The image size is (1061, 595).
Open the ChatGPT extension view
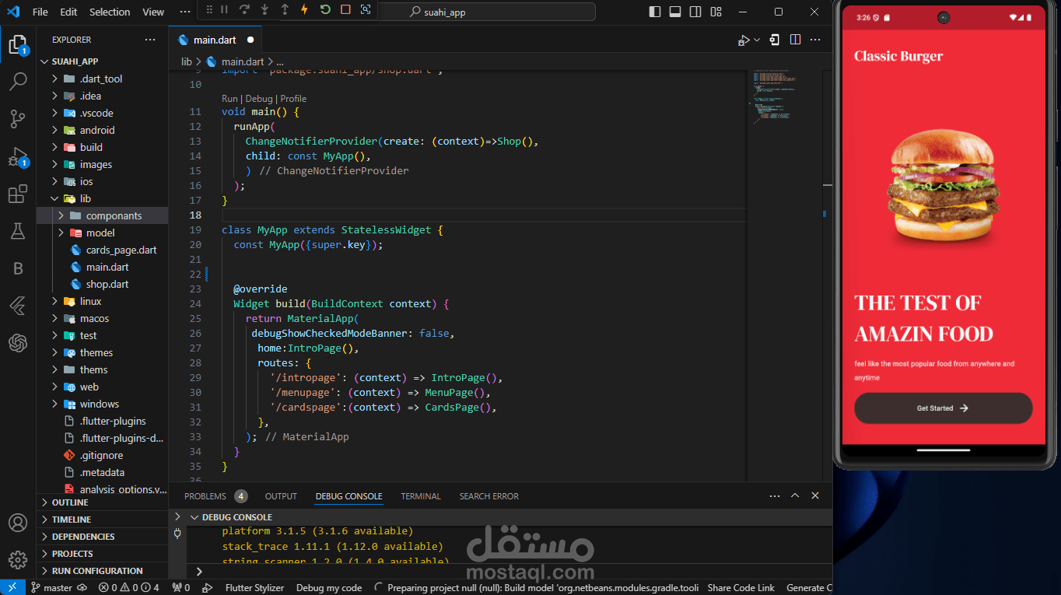click(x=18, y=343)
